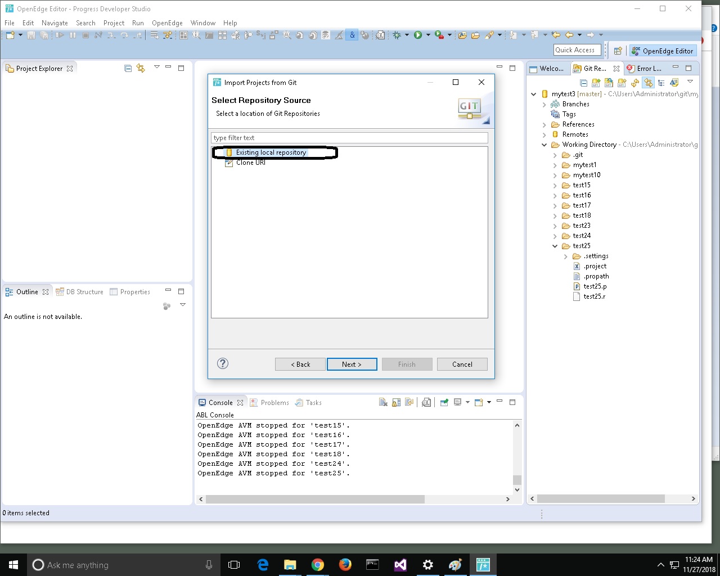
Task: Click the dialog help question mark icon
Action: (x=223, y=363)
